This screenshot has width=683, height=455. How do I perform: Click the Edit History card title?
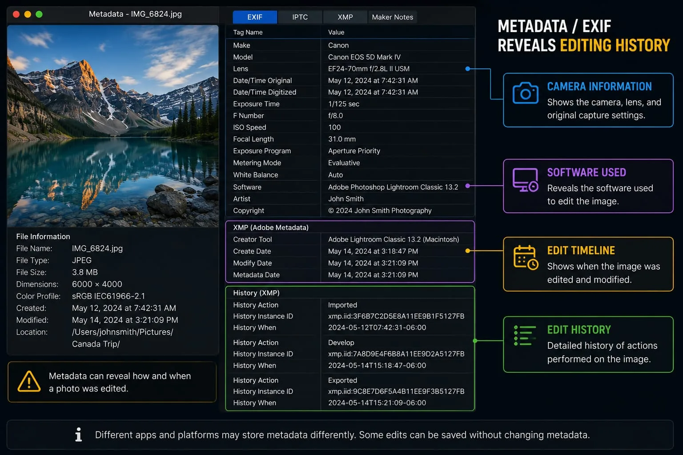point(579,330)
